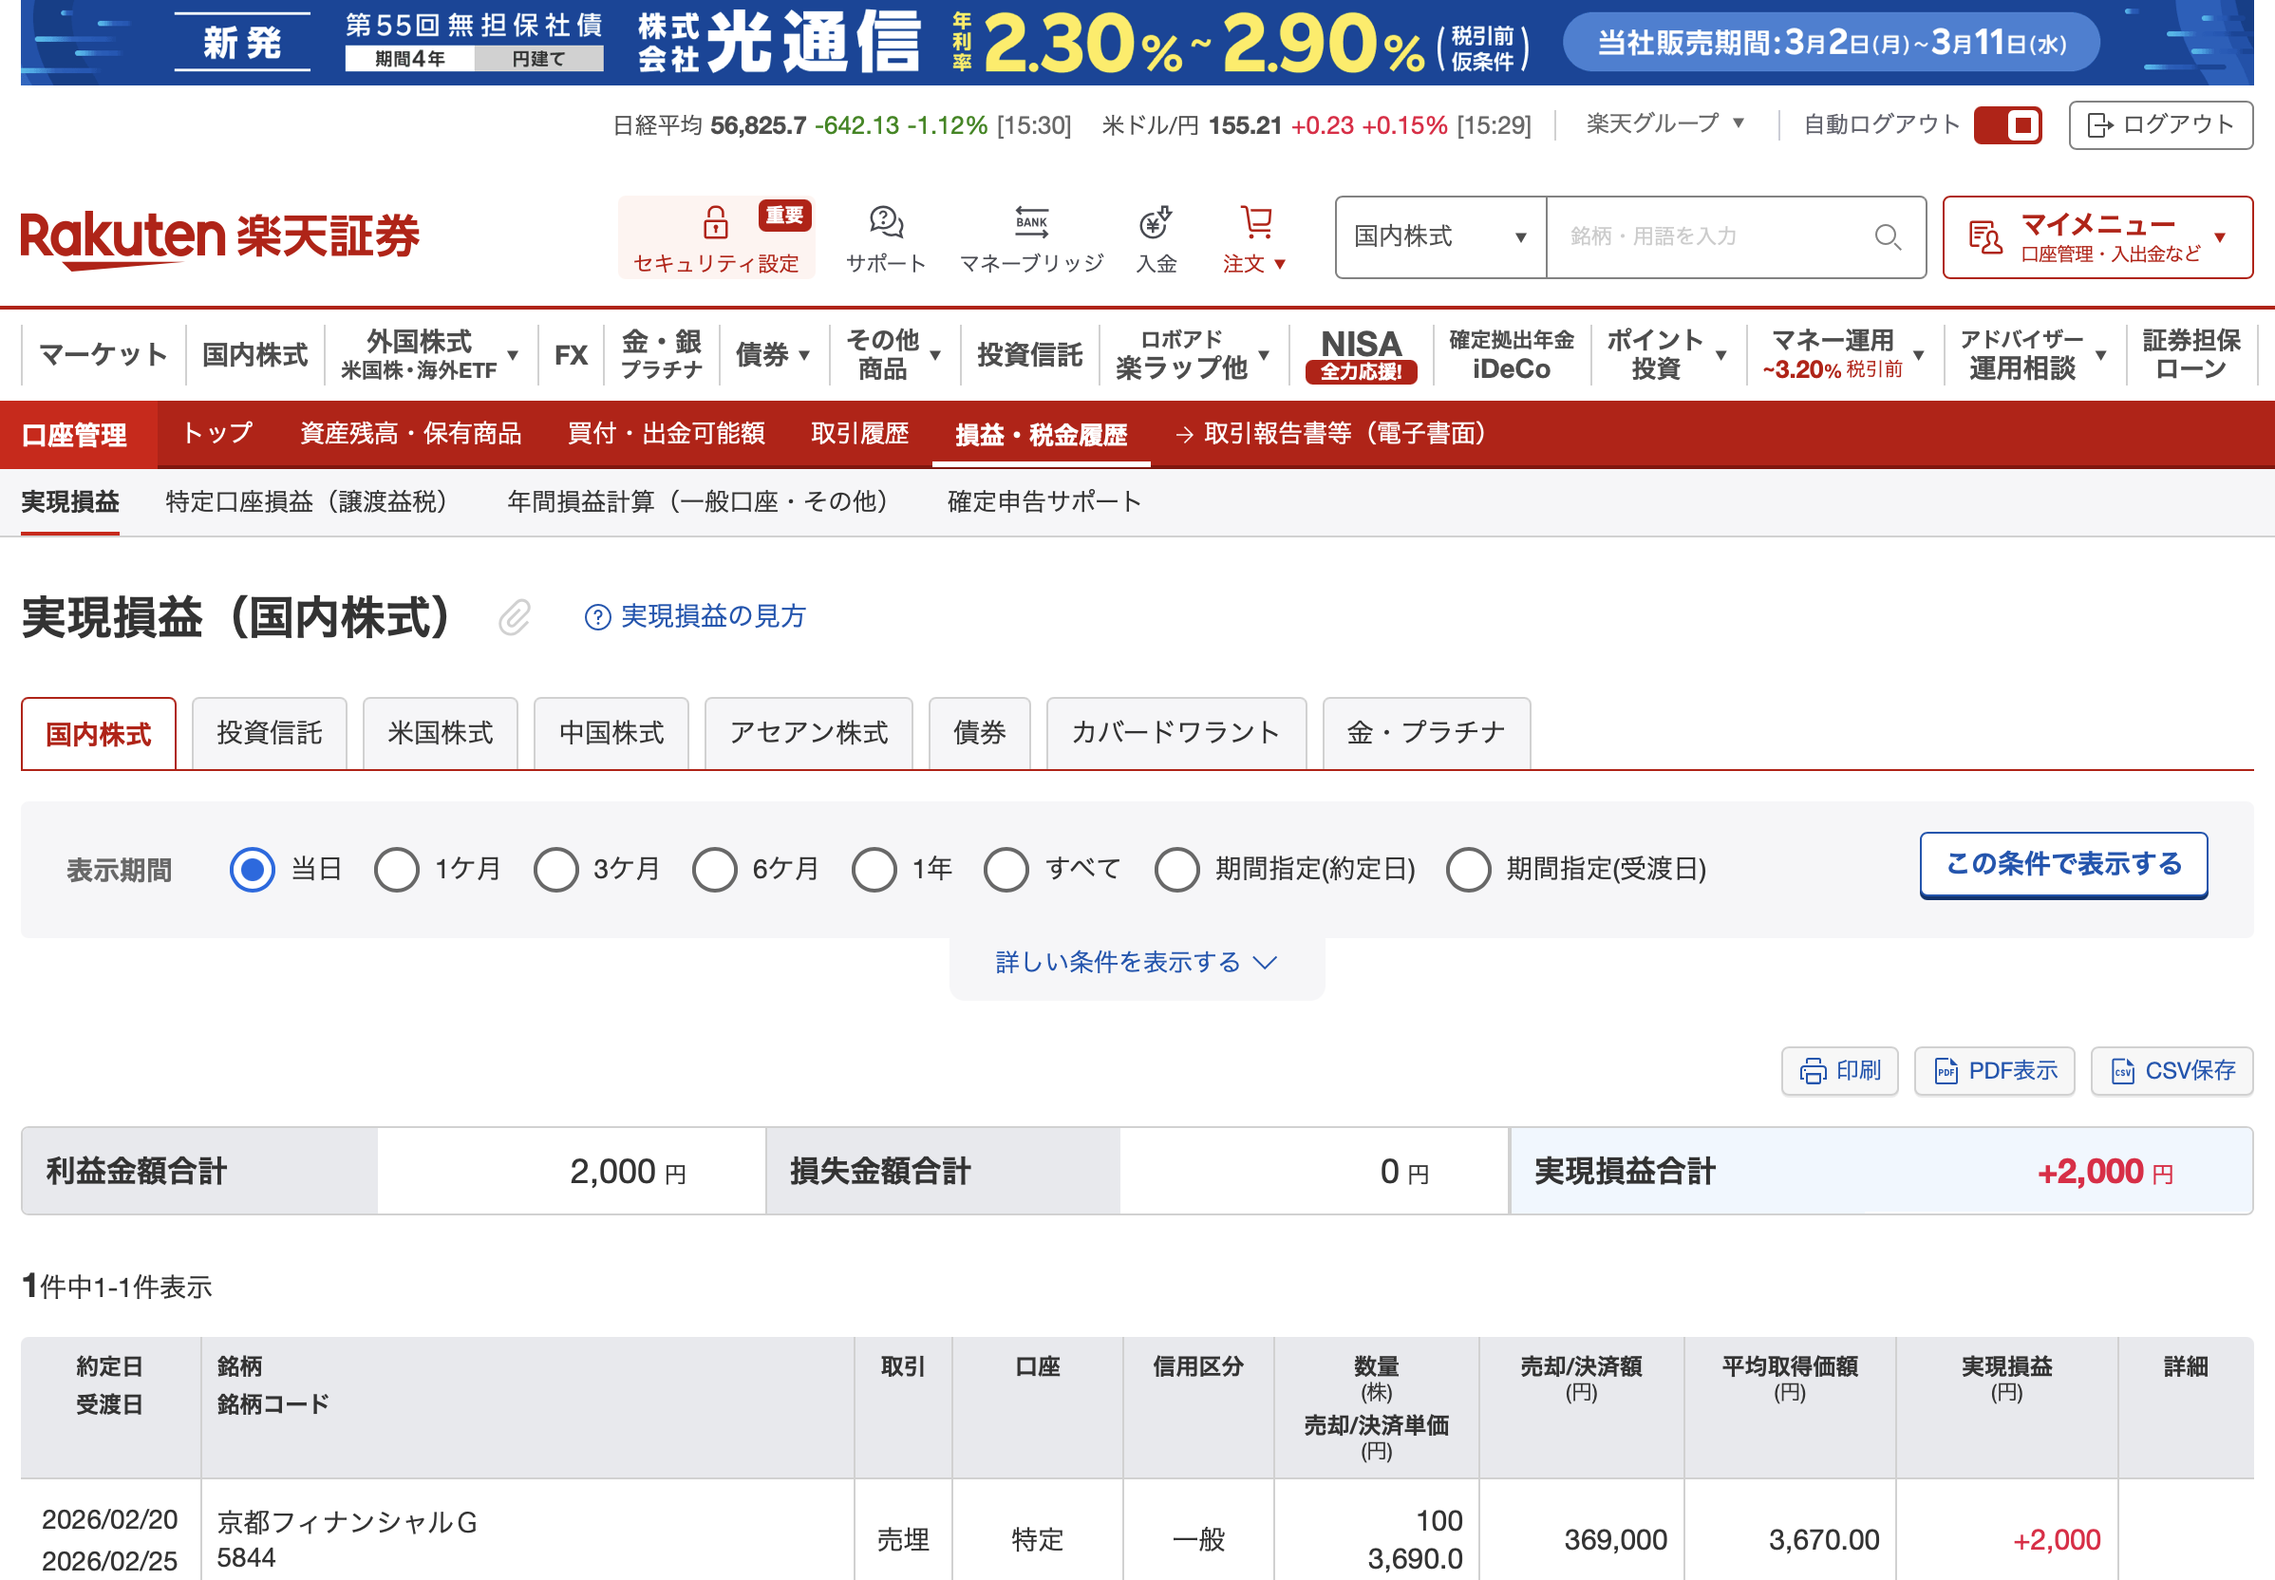Open the order cart icon
The height and width of the screenshot is (1580, 2275).
pos(1255,223)
